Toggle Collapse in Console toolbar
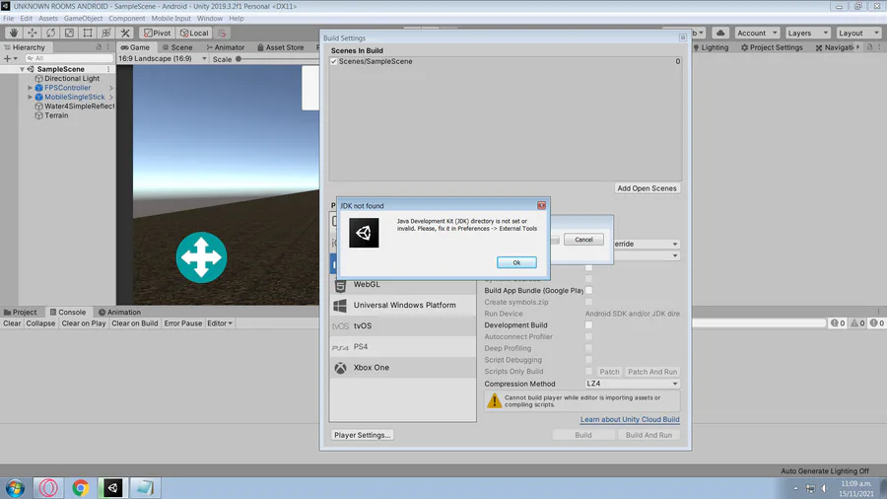 pos(40,323)
